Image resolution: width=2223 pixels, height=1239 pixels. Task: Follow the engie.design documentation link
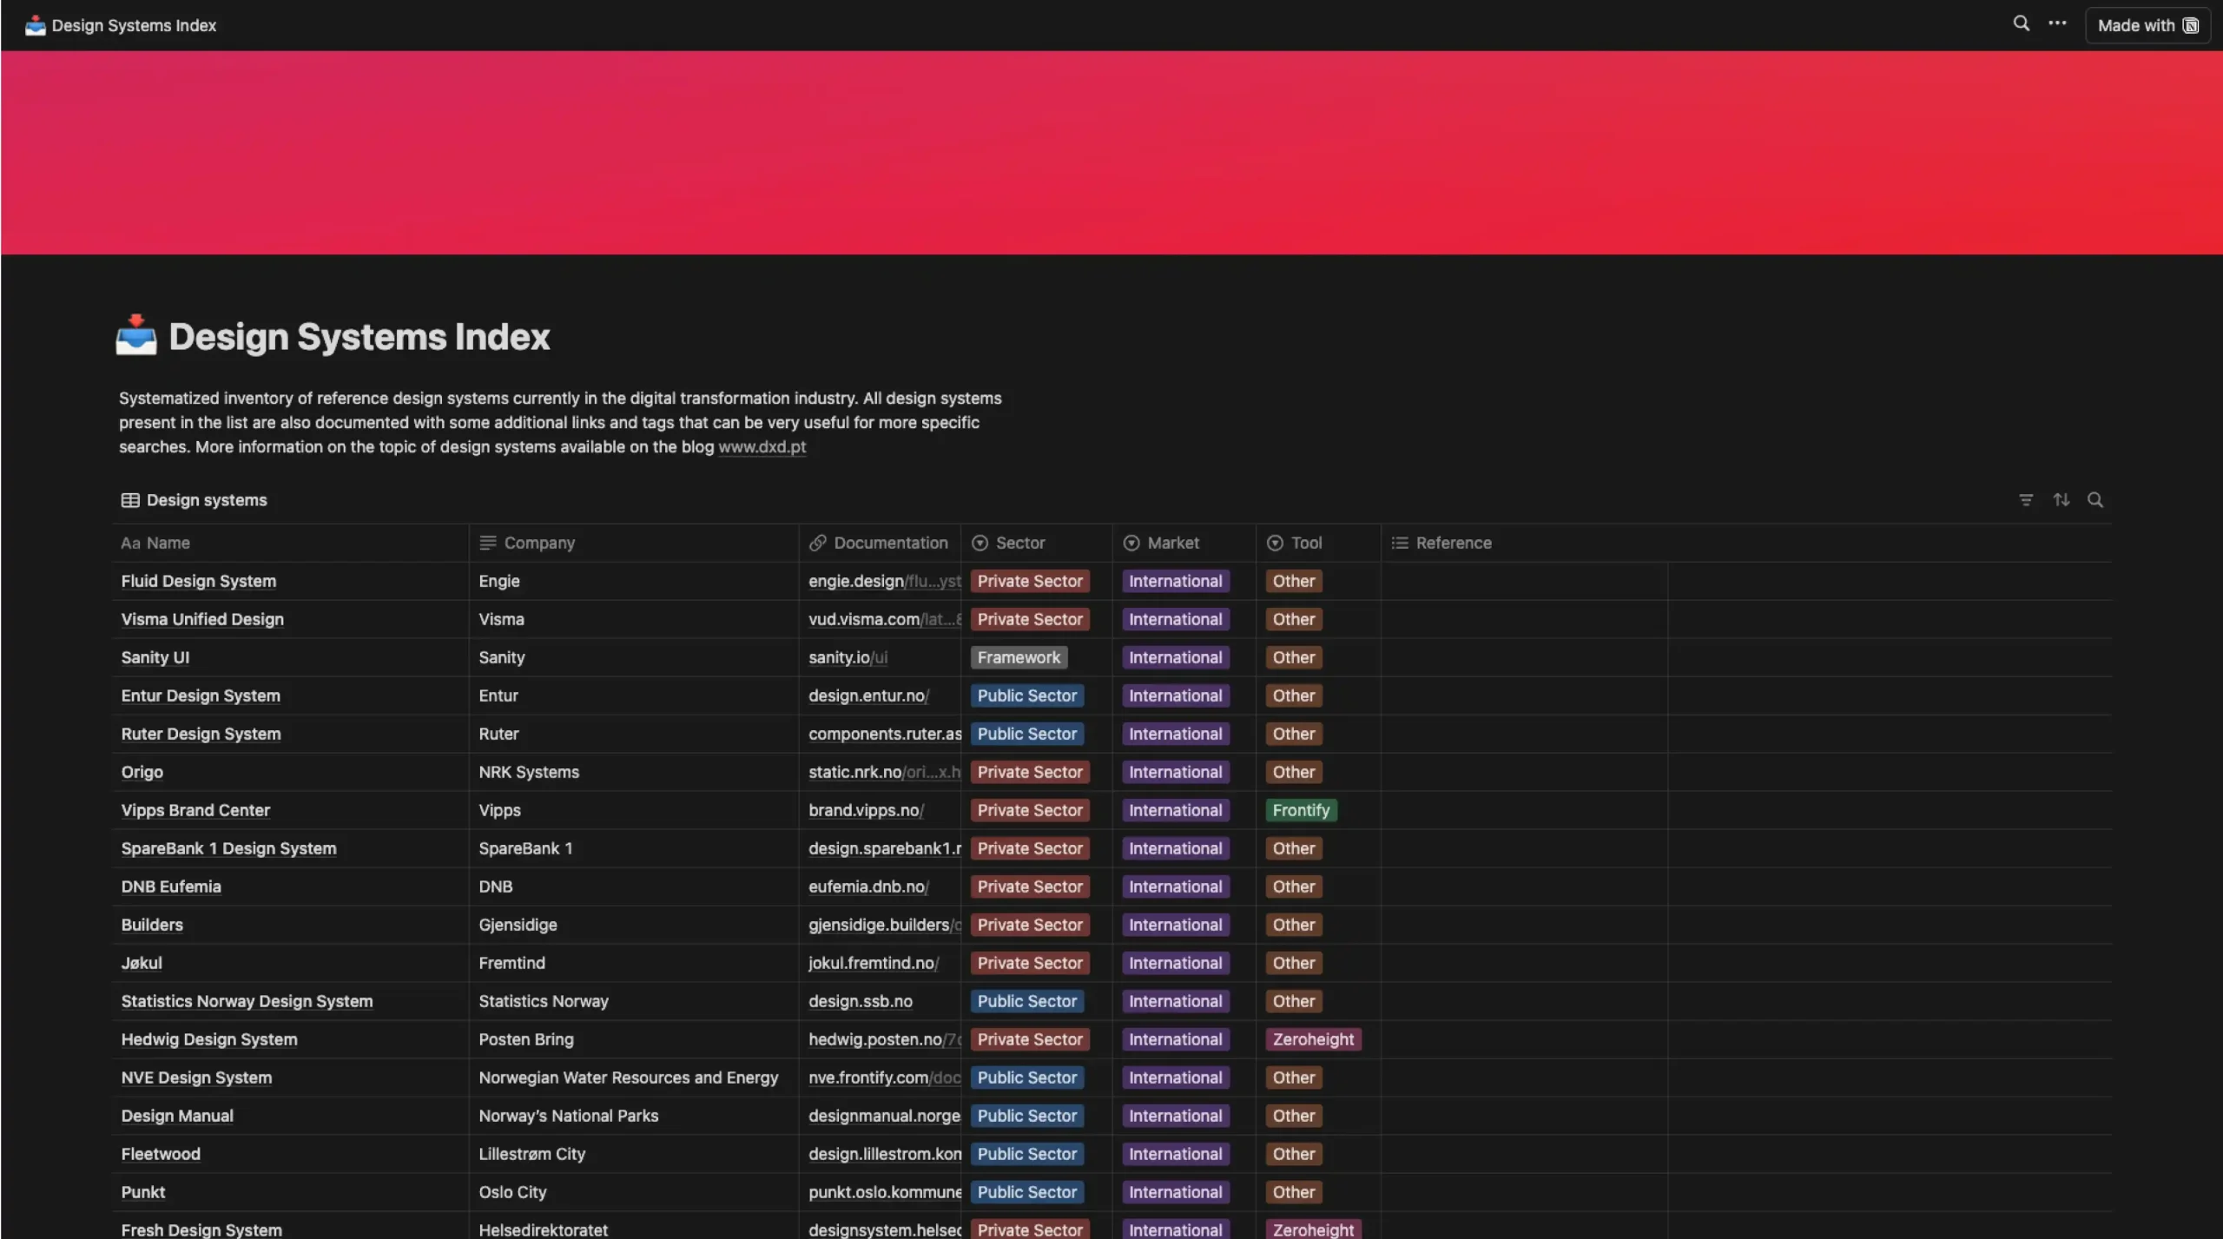click(884, 581)
